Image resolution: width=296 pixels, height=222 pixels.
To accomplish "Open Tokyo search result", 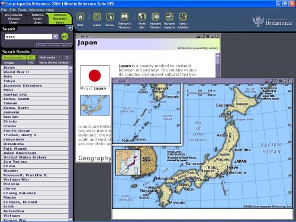I will [x=35, y=81].
